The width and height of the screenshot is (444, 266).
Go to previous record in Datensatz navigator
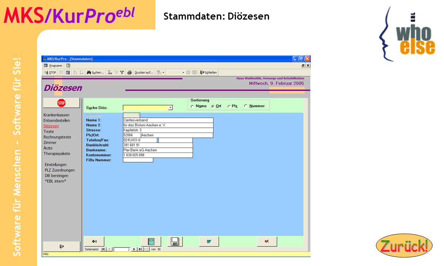coord(110,249)
